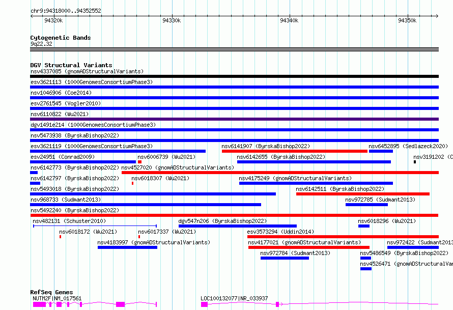Select the esv3621113 1000Genomes variant label
The image size is (453, 310).
[92, 82]
